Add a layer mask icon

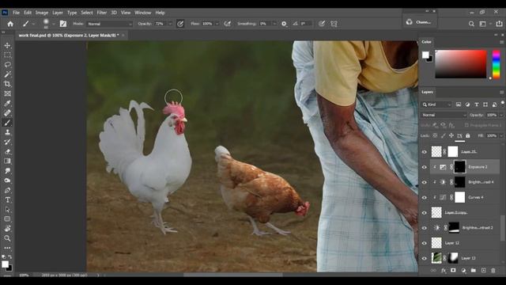coord(453,270)
